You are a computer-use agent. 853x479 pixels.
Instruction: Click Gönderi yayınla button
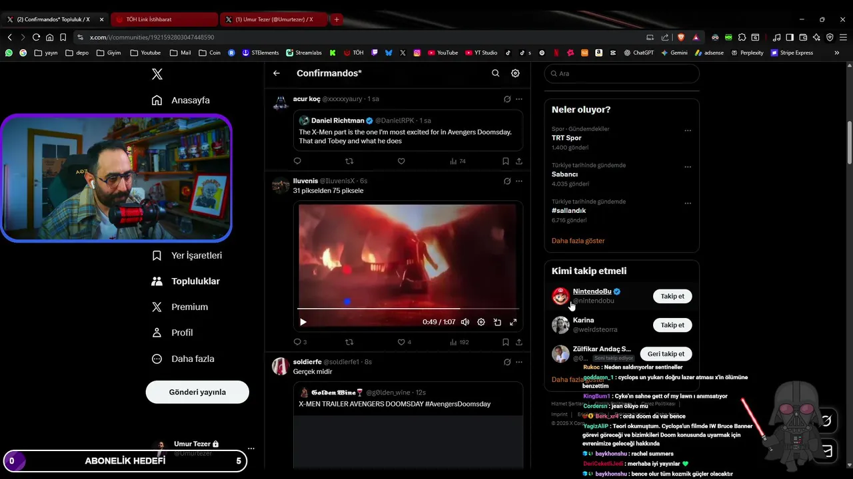tap(197, 392)
